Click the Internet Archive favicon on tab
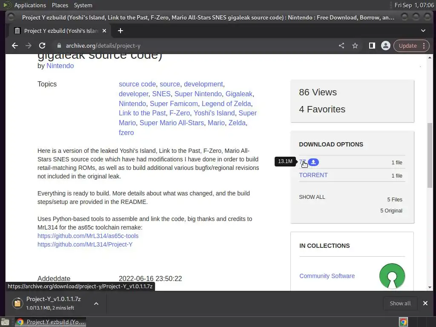This screenshot has width=436, height=327. tap(17, 31)
